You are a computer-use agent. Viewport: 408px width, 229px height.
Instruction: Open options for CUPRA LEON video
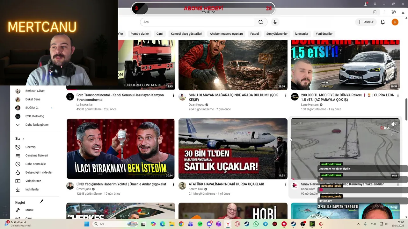[x=398, y=95]
